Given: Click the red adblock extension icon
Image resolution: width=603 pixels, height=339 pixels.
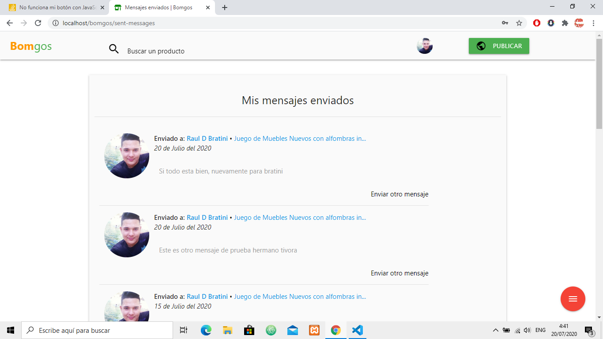Looking at the screenshot, I should [537, 23].
